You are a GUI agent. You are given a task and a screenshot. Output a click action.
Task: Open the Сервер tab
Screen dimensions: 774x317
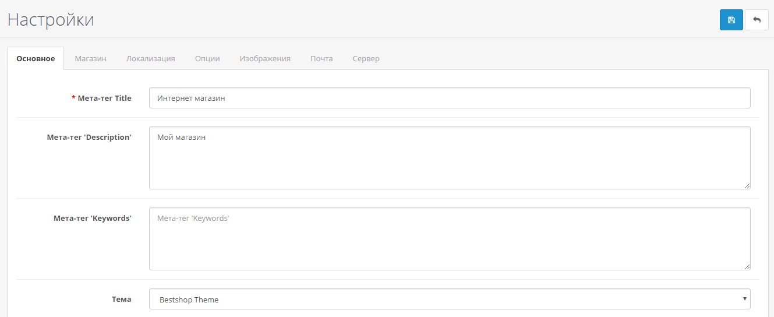pyautogui.click(x=366, y=59)
